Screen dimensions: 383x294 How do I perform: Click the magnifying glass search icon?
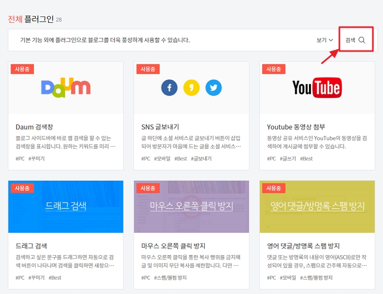click(x=362, y=40)
